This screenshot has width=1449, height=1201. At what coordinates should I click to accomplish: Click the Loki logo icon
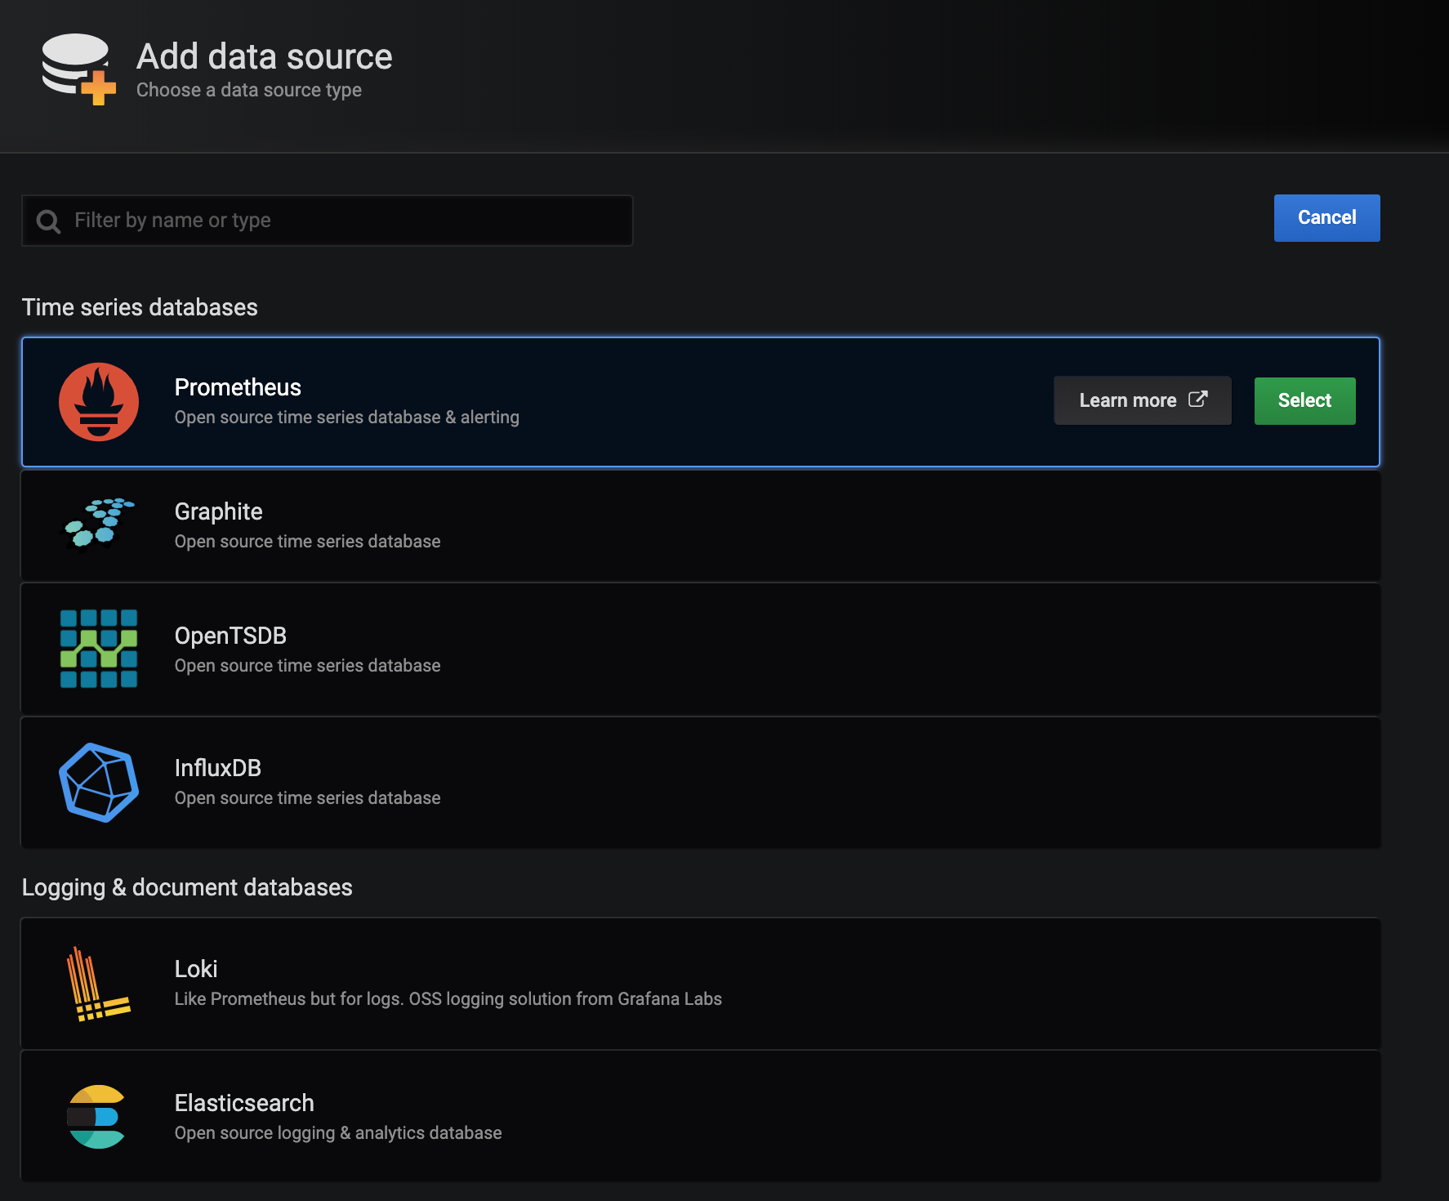click(98, 984)
